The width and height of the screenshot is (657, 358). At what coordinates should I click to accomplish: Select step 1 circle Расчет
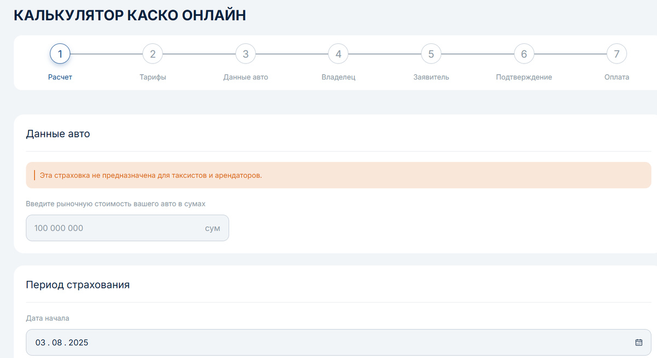(x=60, y=54)
